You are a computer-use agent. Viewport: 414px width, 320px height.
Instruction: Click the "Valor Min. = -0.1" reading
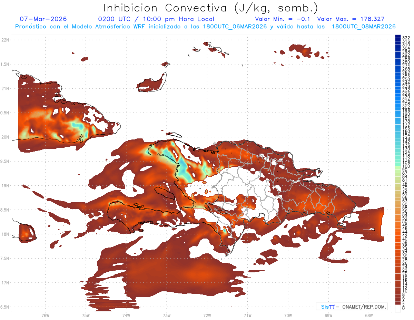[x=283, y=19]
